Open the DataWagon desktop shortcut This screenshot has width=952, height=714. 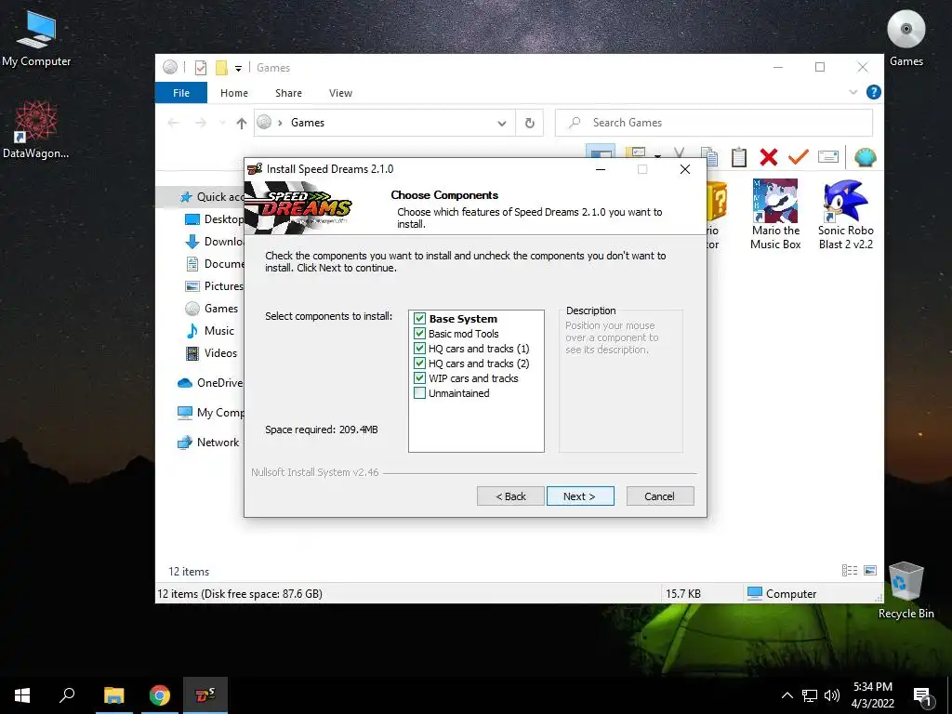(36, 130)
